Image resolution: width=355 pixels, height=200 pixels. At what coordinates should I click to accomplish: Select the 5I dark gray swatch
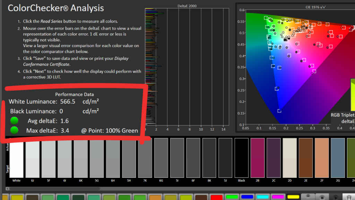click(x=177, y=158)
